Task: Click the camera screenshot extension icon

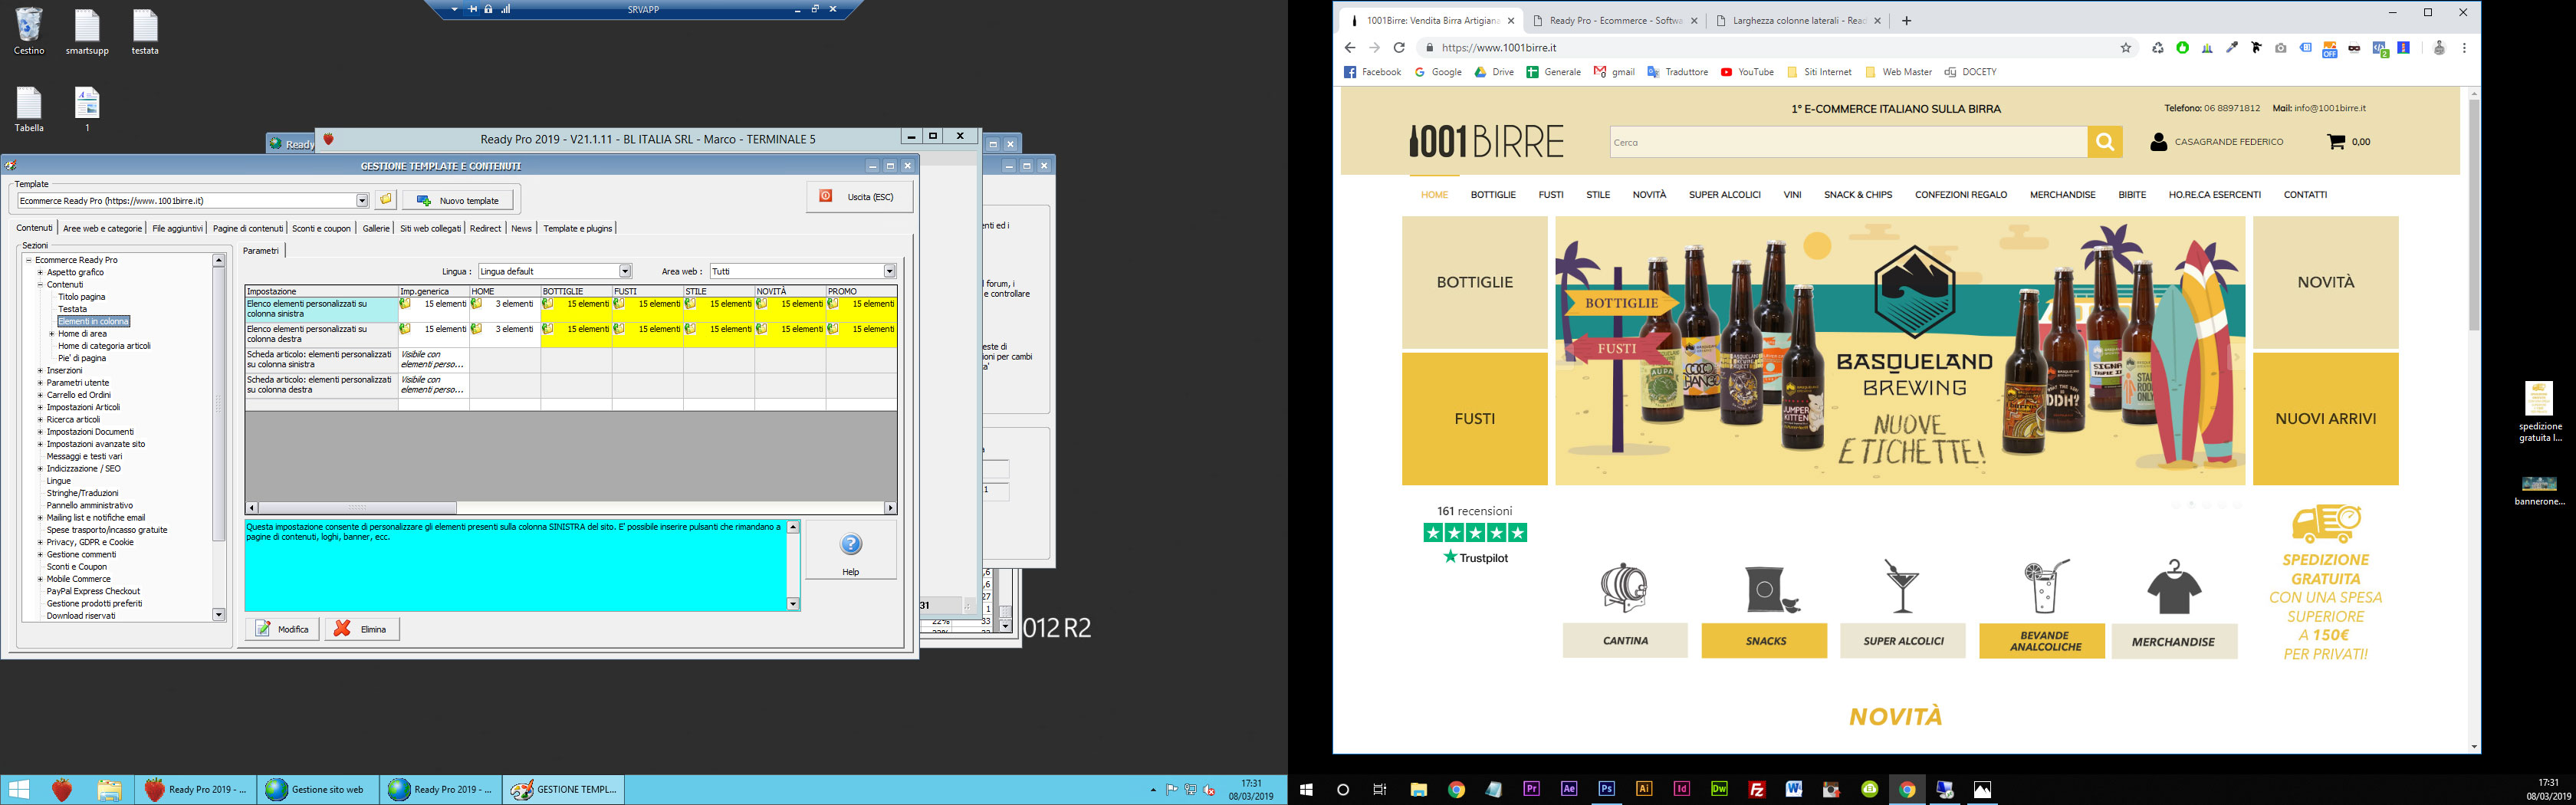Action: coord(2280,48)
